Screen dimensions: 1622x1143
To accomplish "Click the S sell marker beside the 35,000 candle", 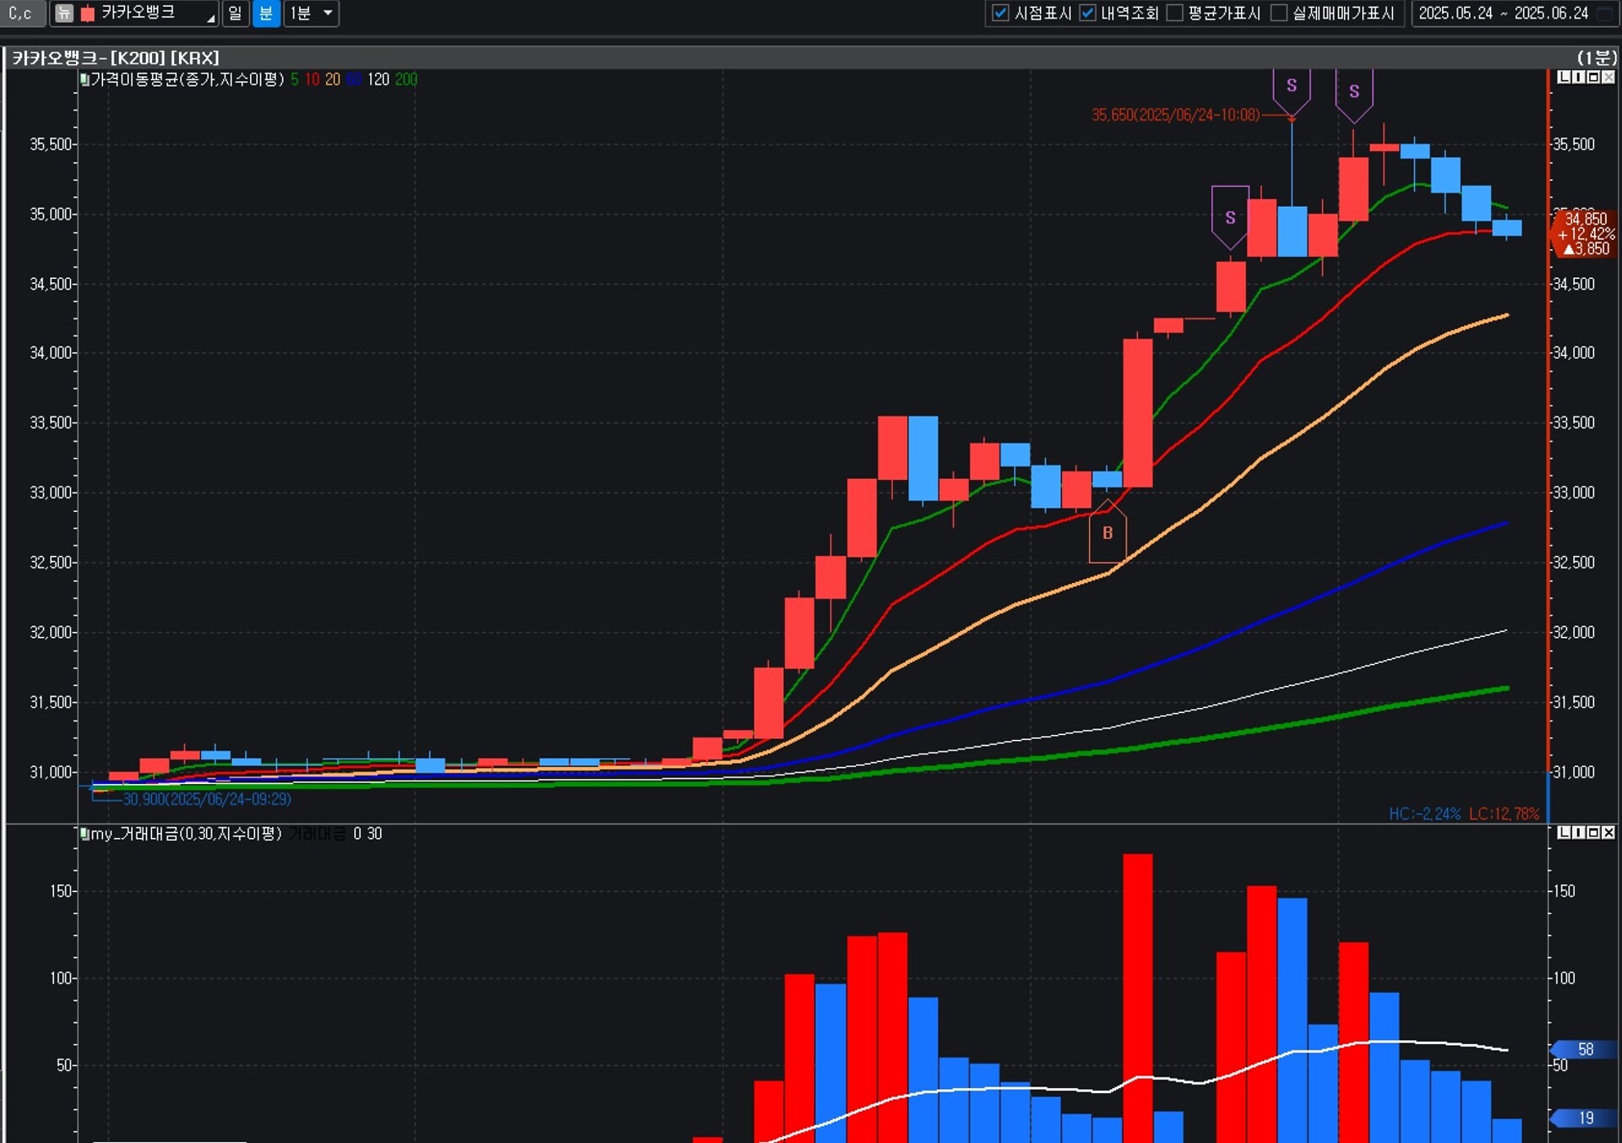I will (x=1230, y=217).
